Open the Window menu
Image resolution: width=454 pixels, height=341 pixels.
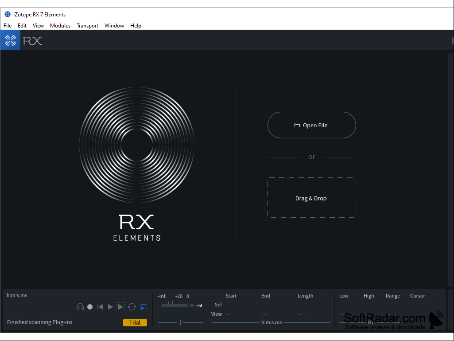coord(114,26)
